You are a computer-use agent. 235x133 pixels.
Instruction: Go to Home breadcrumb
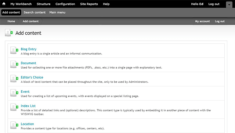click(x=11, y=21)
